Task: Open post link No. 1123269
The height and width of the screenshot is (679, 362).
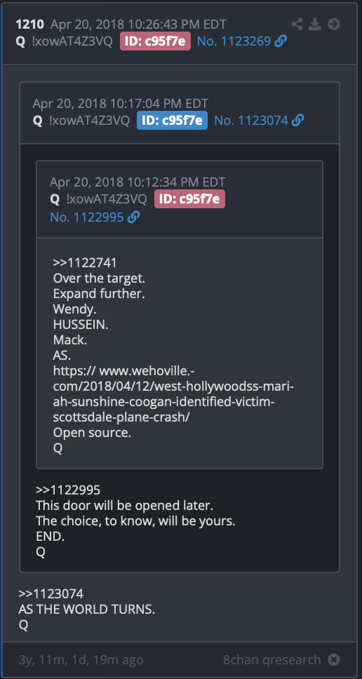Action: pyautogui.click(x=234, y=41)
